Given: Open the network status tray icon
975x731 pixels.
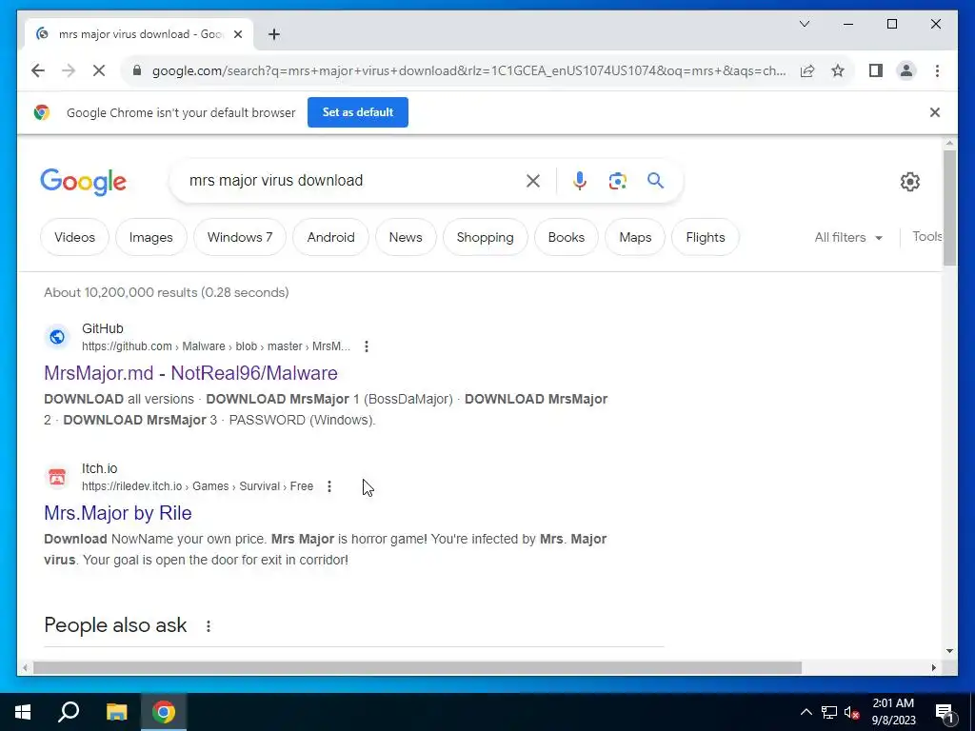Looking at the screenshot, I should click(829, 712).
